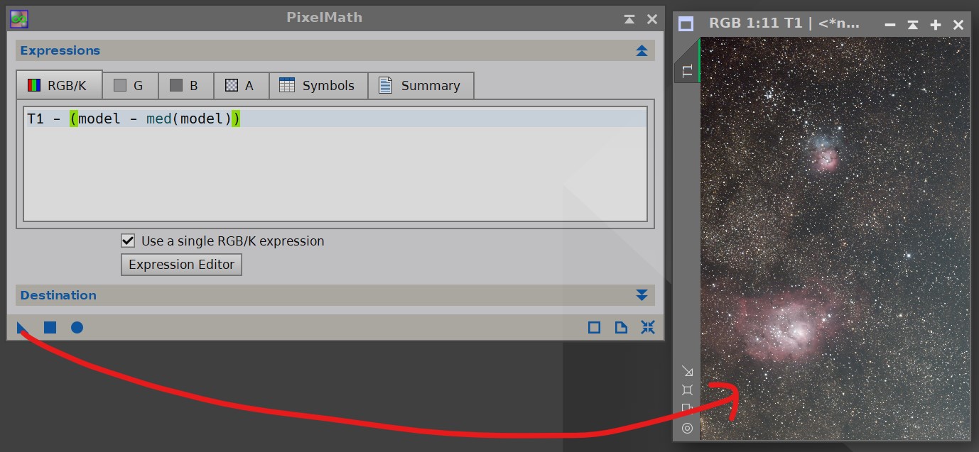Click the circular target icon on image sidebar
Screen dimensions: 979x452
point(686,428)
